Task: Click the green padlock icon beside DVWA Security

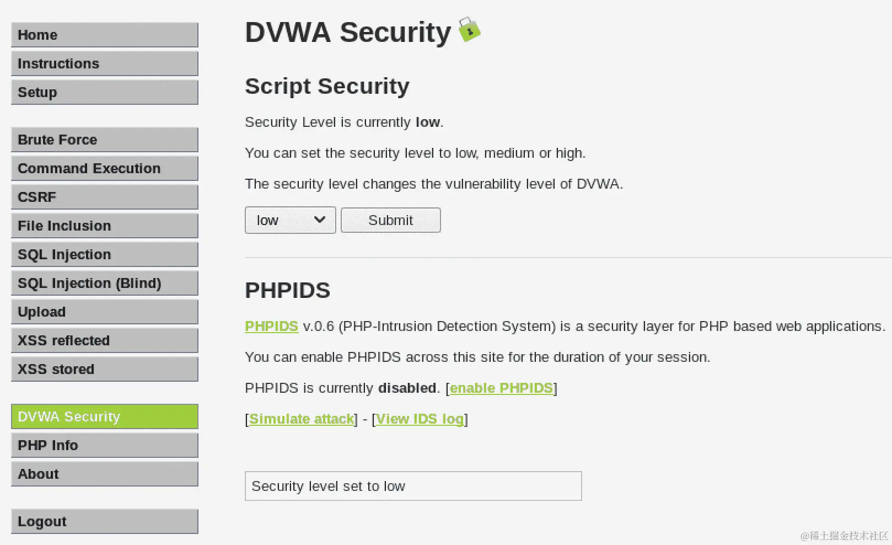Action: coord(469,29)
